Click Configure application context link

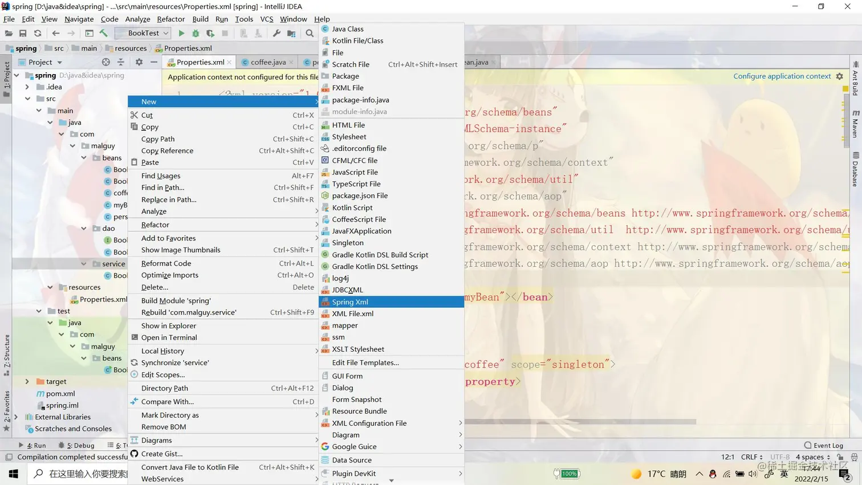point(782,76)
